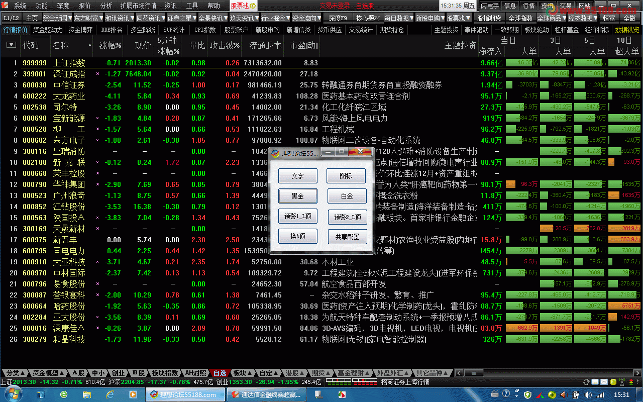The height and width of the screenshot is (402, 643).
Task: Launch Internet Explorer from taskbar
Action: pos(110,394)
